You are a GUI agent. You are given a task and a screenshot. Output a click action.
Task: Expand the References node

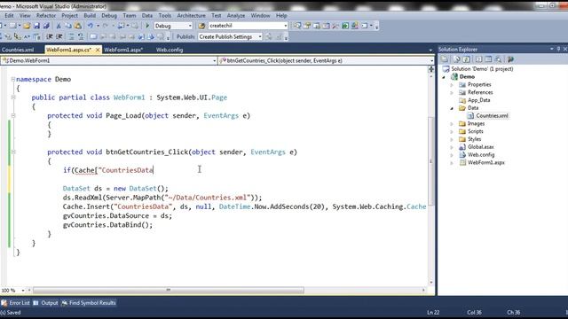coord(452,92)
